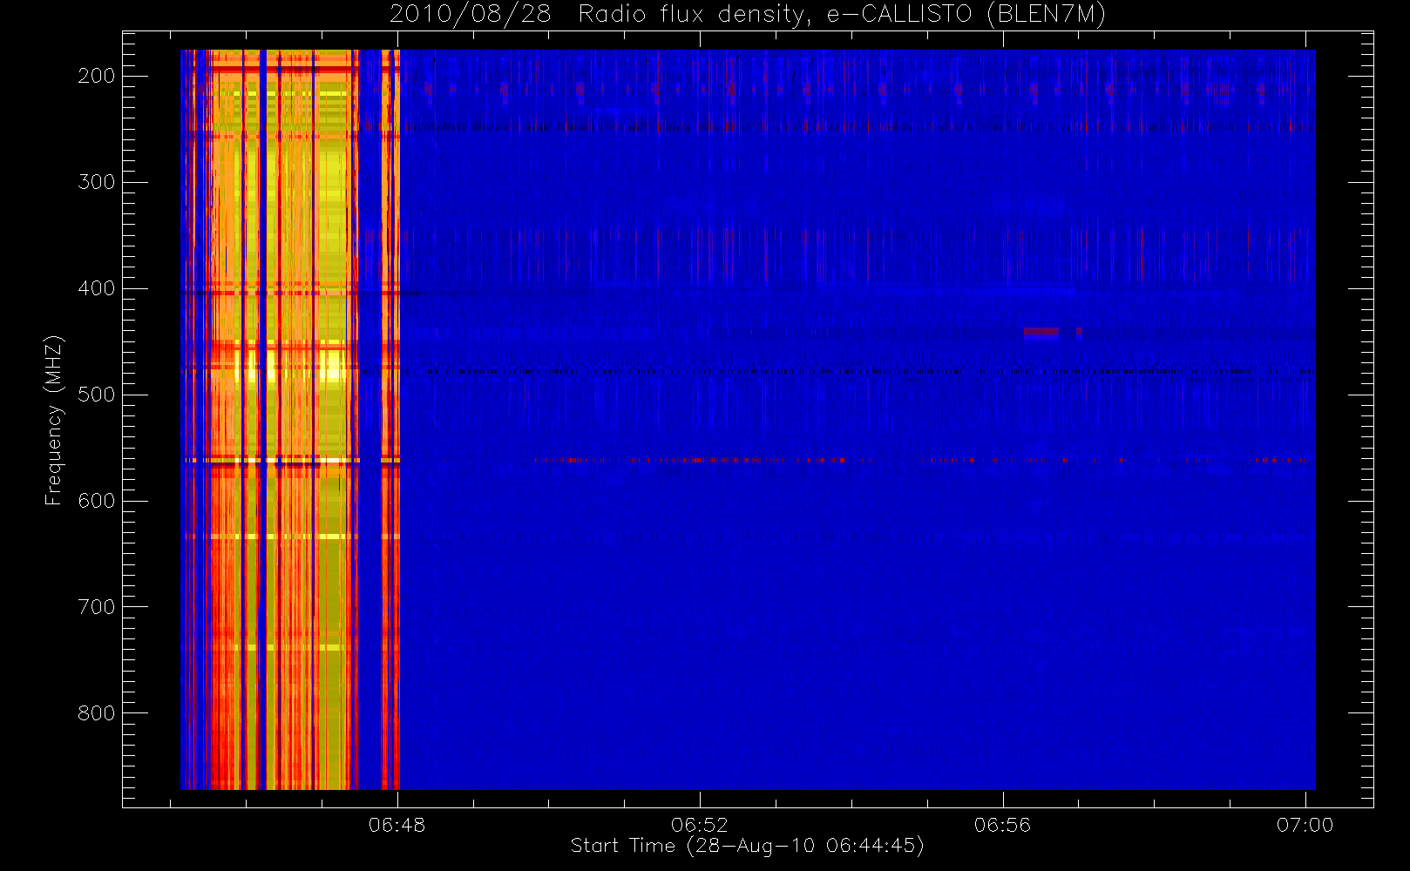Click the short purple bar near 06:56 and 440 MHz
Image resolution: width=1410 pixels, height=871 pixels.
point(1041,331)
